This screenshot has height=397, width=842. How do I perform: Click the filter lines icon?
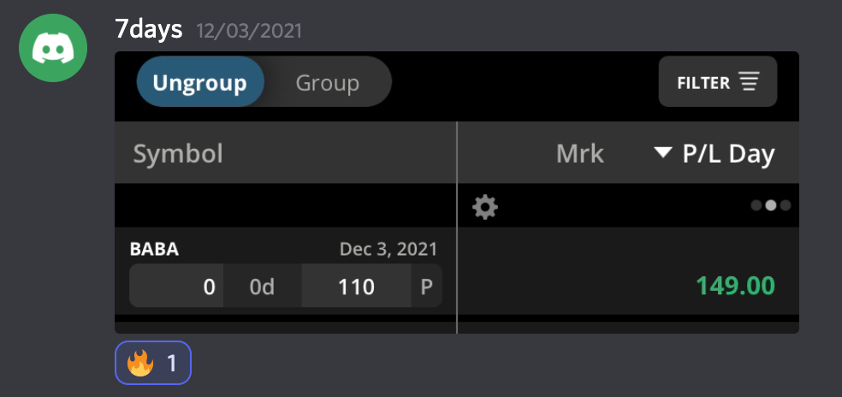[750, 83]
